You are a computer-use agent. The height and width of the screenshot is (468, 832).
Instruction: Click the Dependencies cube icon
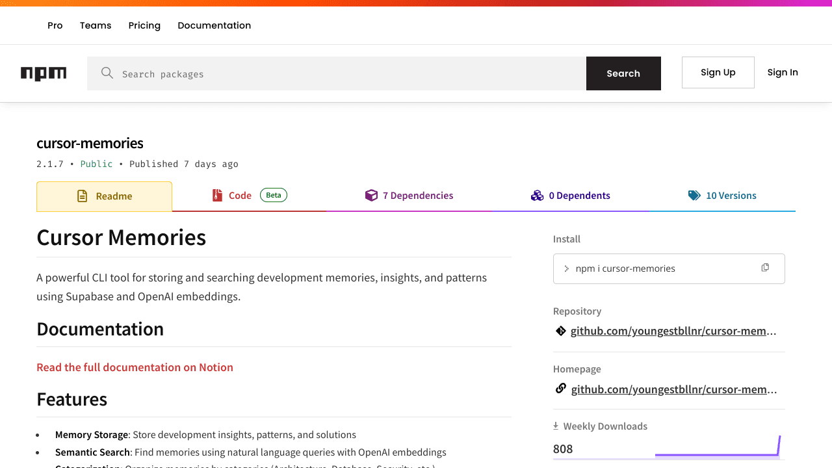[371, 195]
